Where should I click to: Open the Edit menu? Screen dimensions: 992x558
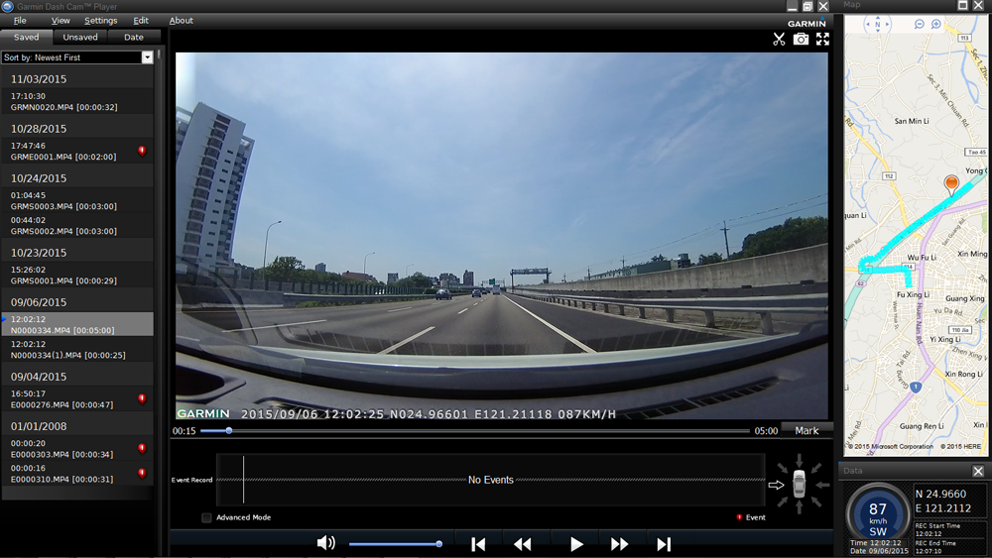coord(141,20)
